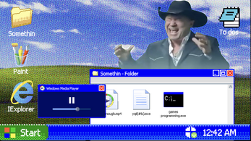This screenshot has width=251, height=141.
Task: Open the Start menu
Action: (24, 133)
